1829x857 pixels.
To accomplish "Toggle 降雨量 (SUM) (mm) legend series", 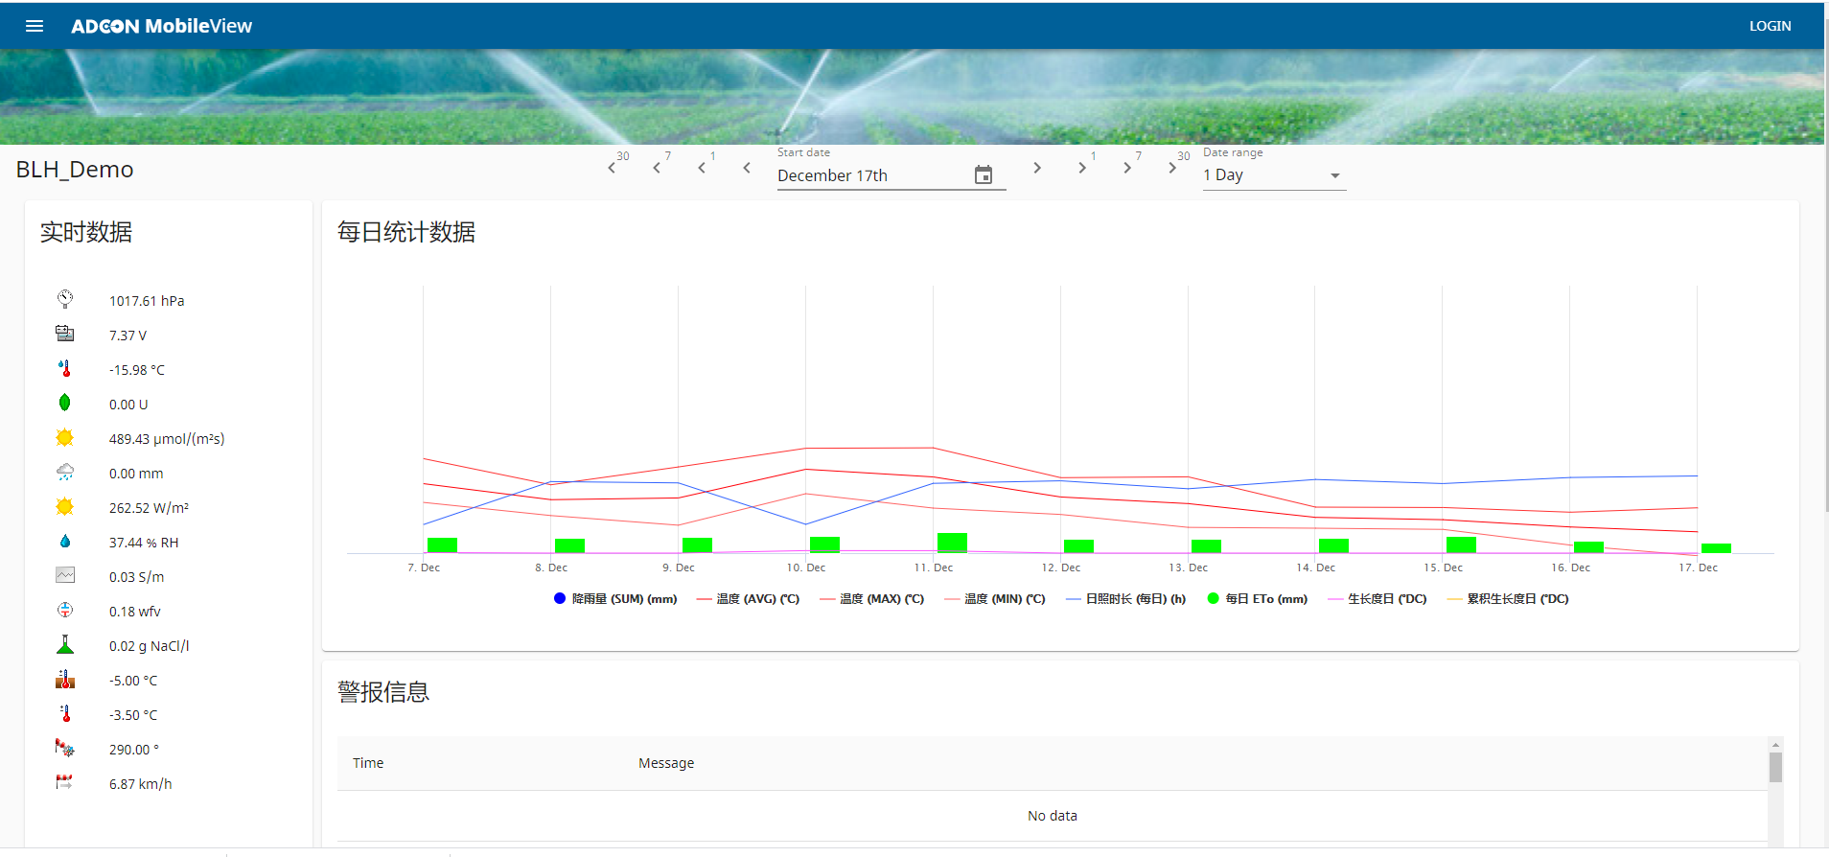I will click(615, 598).
